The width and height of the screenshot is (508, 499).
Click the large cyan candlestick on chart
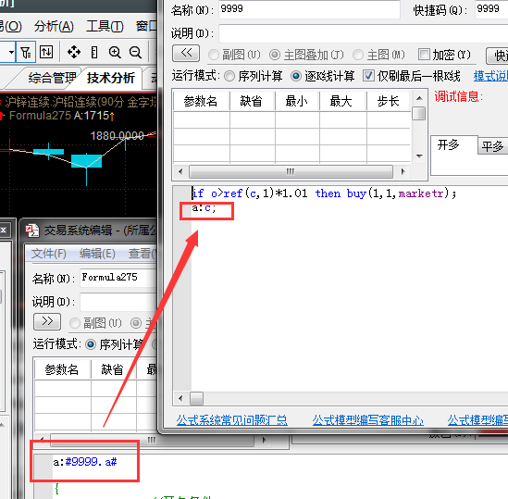[x=86, y=161]
